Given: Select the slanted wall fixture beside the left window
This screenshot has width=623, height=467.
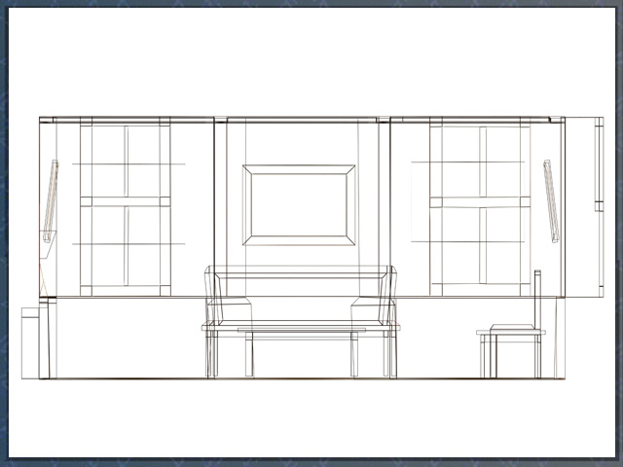Looking at the screenshot, I should (51, 201).
